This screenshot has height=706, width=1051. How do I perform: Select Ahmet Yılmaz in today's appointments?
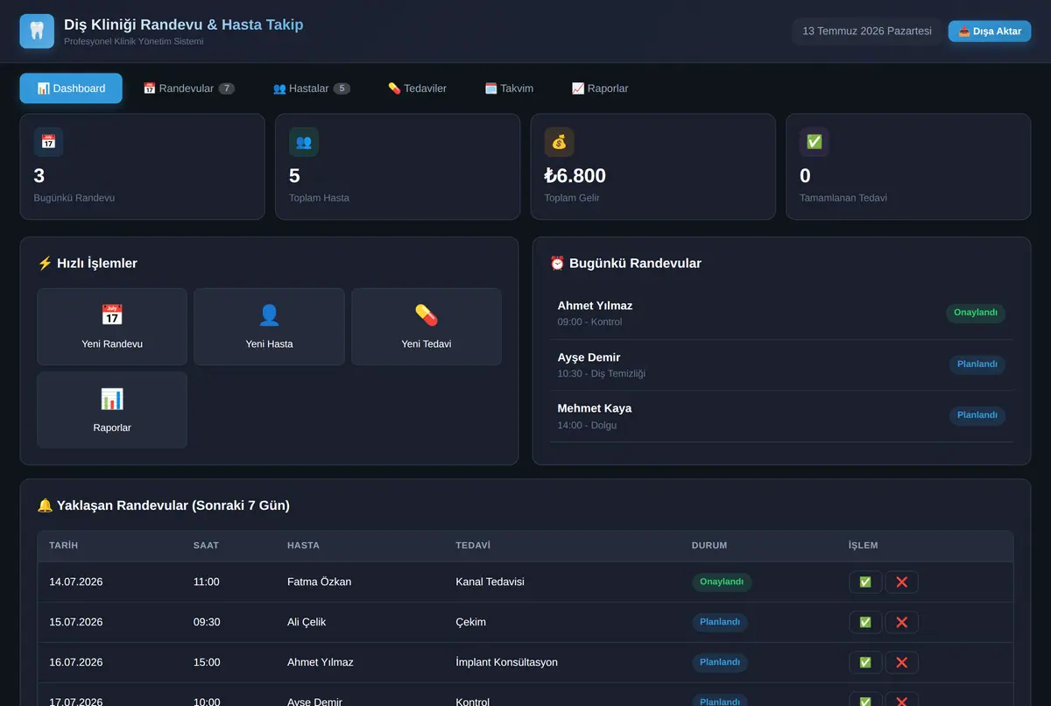pyautogui.click(x=781, y=314)
